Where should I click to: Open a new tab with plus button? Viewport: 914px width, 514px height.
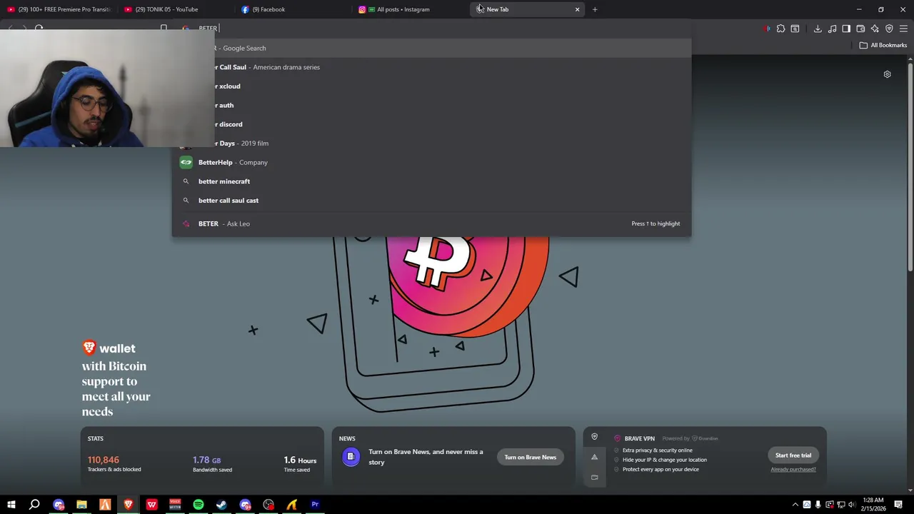click(x=595, y=9)
